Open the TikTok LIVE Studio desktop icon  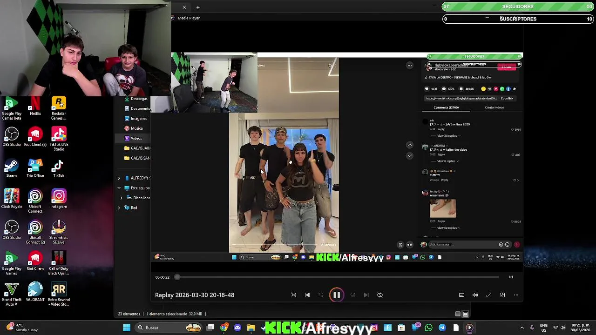point(59,140)
